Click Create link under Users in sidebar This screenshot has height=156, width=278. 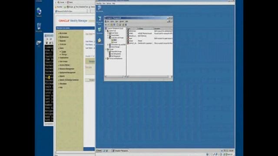point(64,52)
